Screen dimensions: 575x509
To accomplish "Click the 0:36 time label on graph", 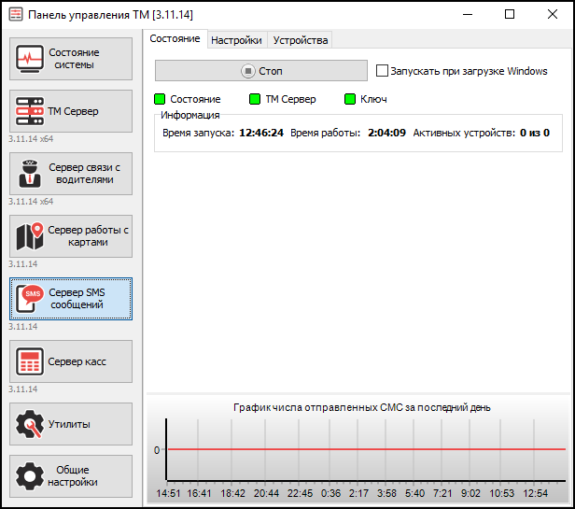I will click(330, 493).
